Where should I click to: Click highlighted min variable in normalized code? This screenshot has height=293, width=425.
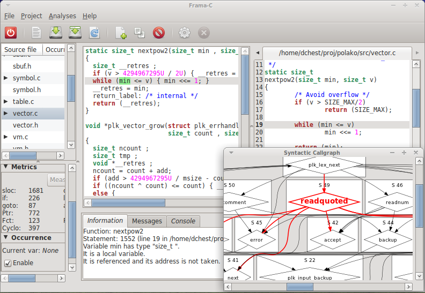click(x=124, y=81)
